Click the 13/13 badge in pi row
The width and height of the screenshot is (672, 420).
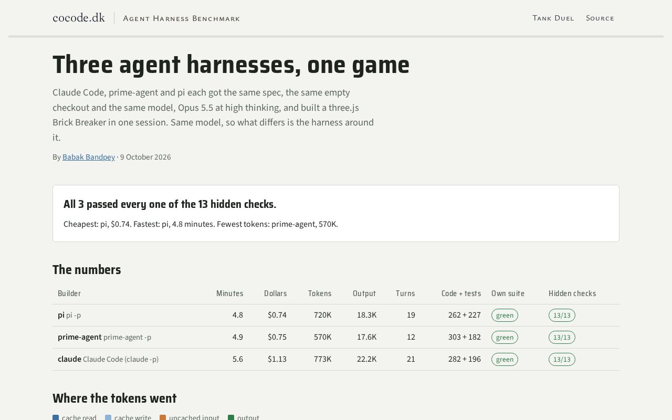point(562,315)
